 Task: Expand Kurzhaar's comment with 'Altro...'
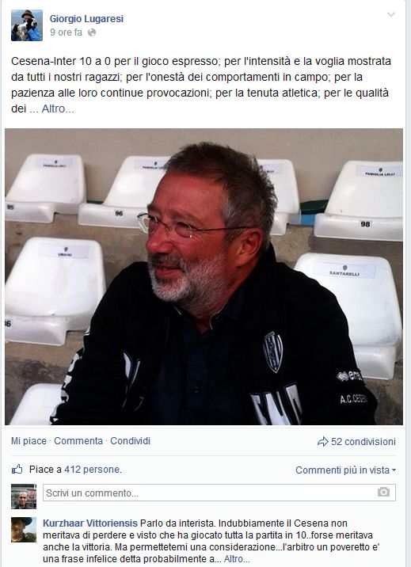coord(237,558)
